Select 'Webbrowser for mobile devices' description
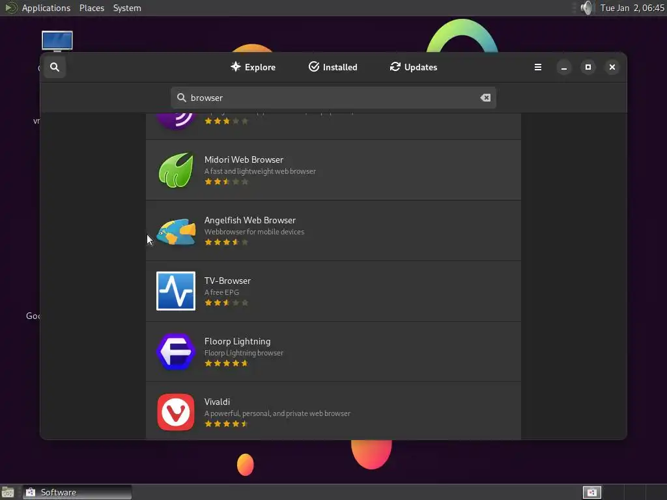Image resolution: width=667 pixels, height=500 pixels. point(254,232)
